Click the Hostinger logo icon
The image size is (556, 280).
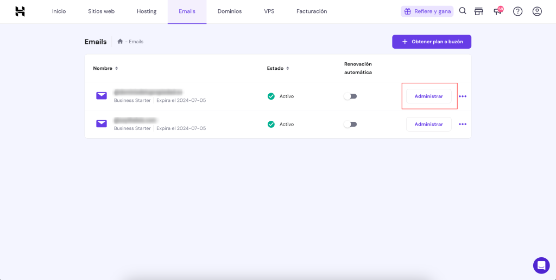tap(20, 11)
